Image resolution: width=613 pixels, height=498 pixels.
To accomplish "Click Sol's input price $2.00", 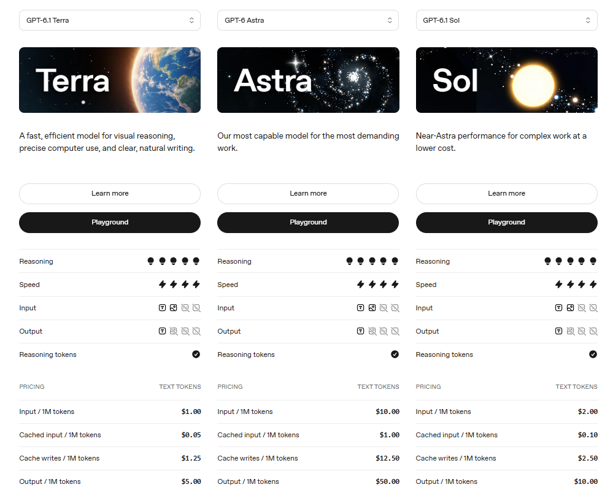I will pyautogui.click(x=588, y=412).
